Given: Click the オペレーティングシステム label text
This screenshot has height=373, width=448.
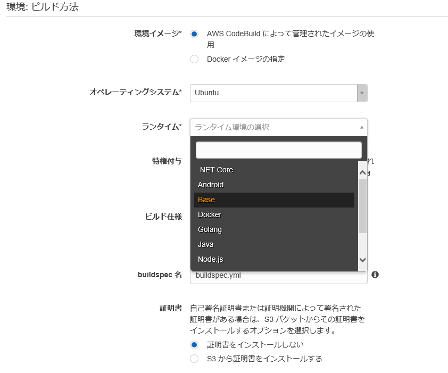Looking at the screenshot, I should coord(136,92).
